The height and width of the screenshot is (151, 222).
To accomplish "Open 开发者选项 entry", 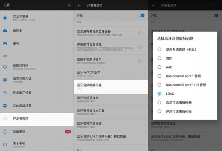I will [x=37, y=119].
